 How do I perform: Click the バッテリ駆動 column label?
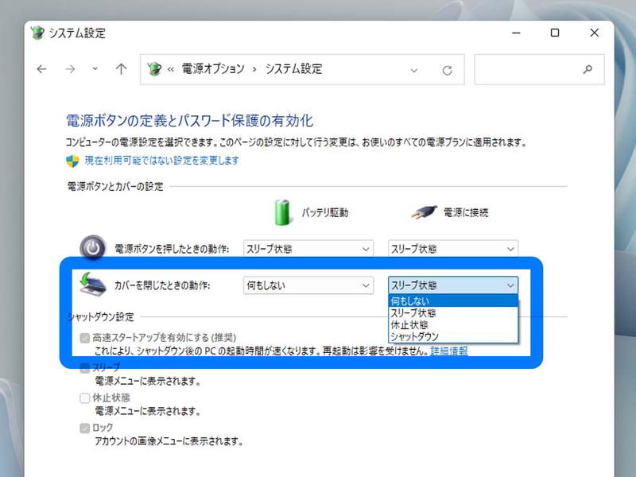(x=325, y=212)
